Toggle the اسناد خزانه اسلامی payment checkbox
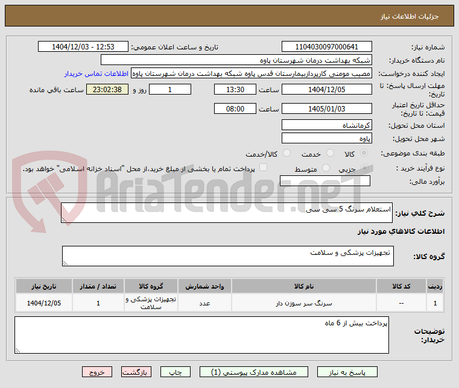459x388 pixels. pos(264,167)
